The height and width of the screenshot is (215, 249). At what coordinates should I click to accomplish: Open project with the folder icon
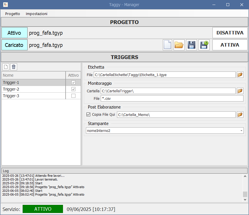pos(179,45)
